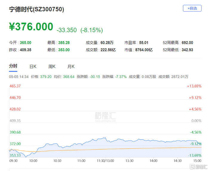The image size is (209, 171).
Task: Click the y-axis label 446.70
Action: [15, 98]
